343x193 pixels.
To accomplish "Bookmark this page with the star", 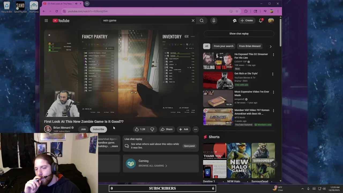I will coord(237,11).
